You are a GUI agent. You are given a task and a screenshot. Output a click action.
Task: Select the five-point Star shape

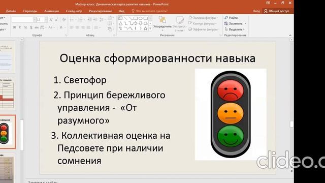146,28
